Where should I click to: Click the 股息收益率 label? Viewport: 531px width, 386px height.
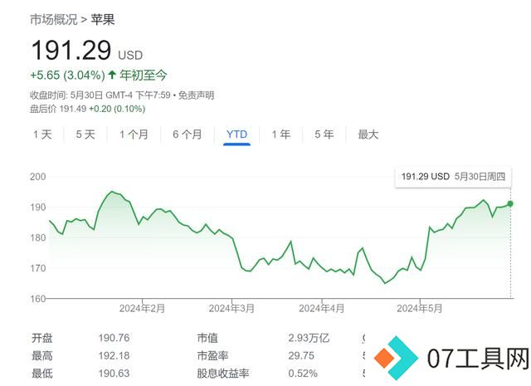pos(223,374)
